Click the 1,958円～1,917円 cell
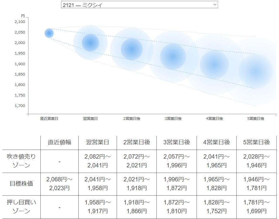279x219 pixels. point(97,206)
